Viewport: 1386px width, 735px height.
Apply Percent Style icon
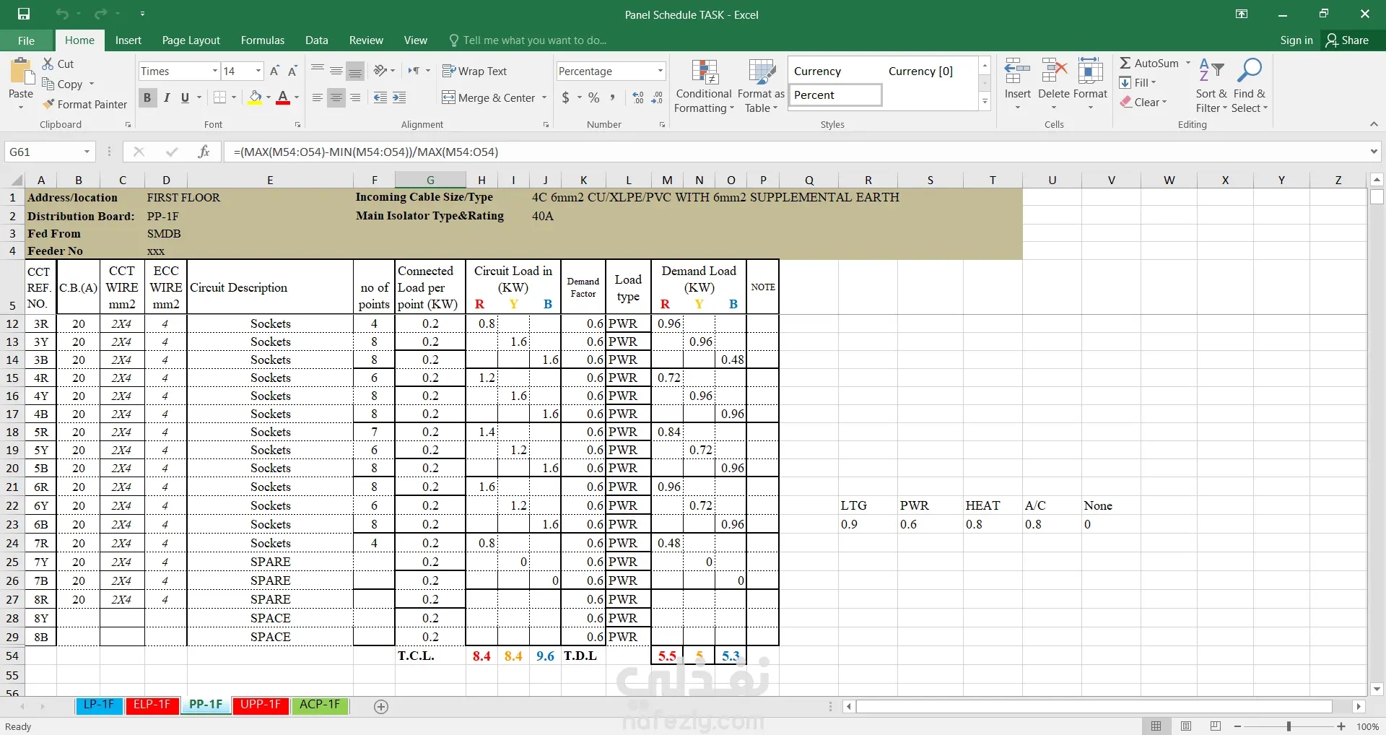(593, 97)
